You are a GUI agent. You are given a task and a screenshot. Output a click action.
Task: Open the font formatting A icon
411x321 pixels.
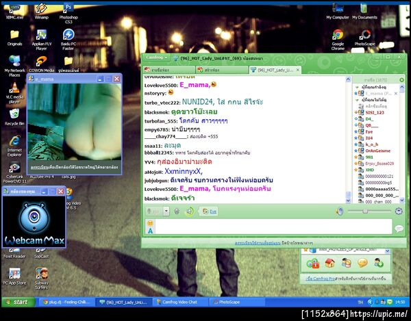coord(150,231)
